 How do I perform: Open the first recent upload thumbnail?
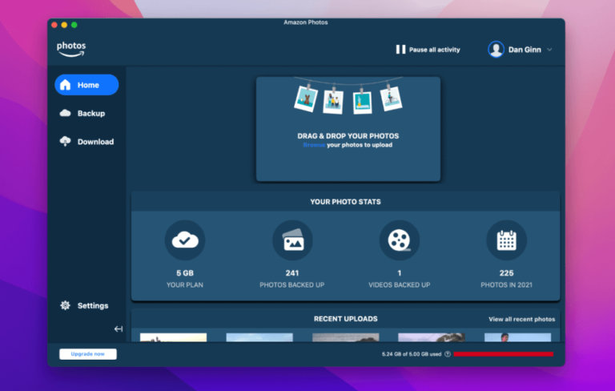click(173, 337)
